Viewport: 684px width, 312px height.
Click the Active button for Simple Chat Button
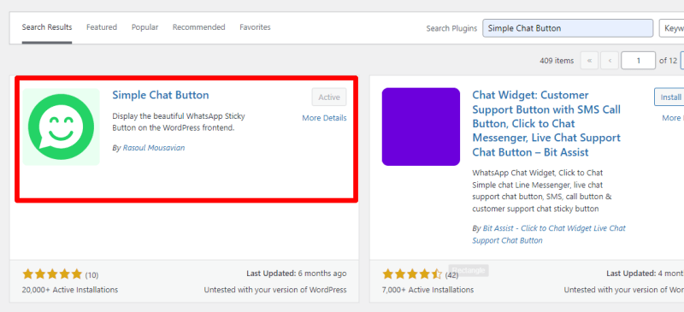[329, 97]
